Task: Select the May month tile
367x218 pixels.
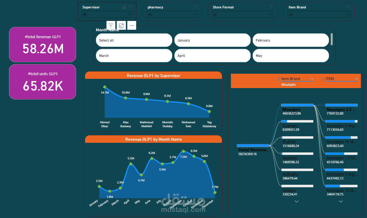Action: coord(291,55)
